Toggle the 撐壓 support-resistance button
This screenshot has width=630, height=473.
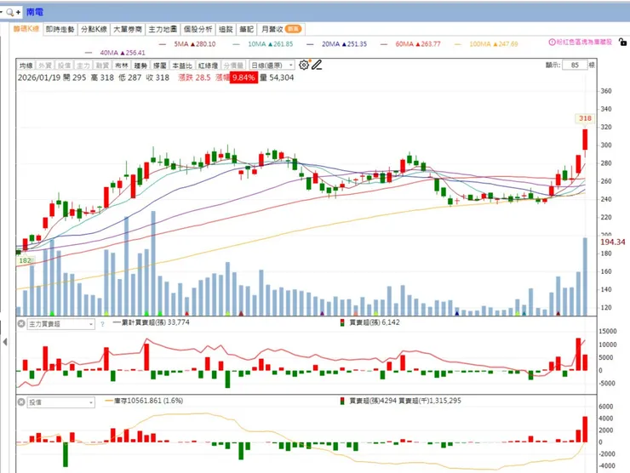tap(160, 65)
